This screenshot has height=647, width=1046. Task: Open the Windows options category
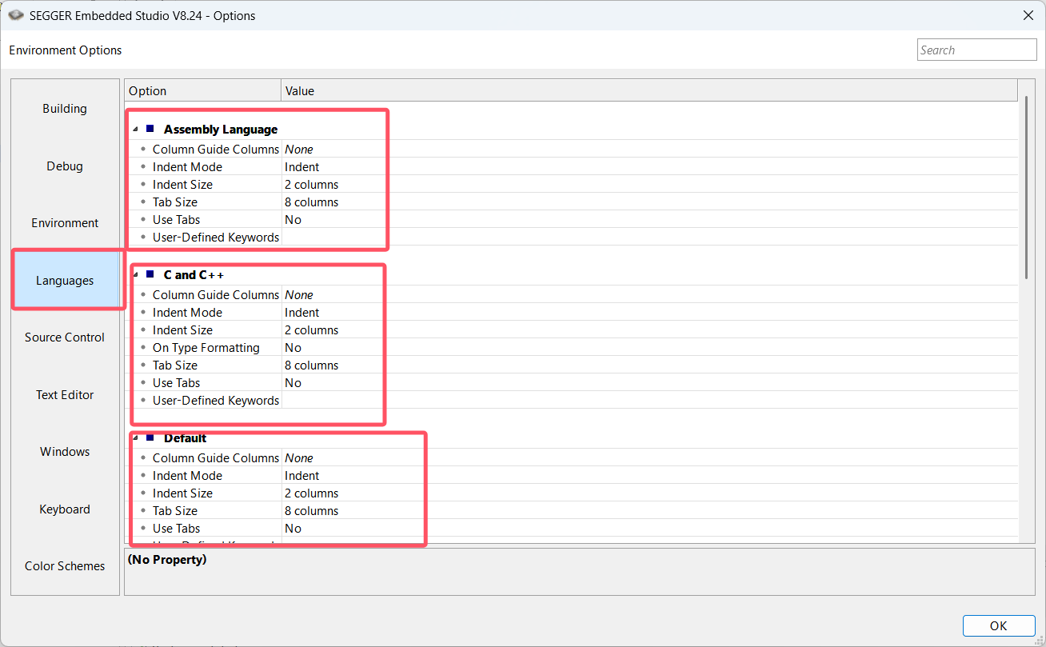pos(65,452)
